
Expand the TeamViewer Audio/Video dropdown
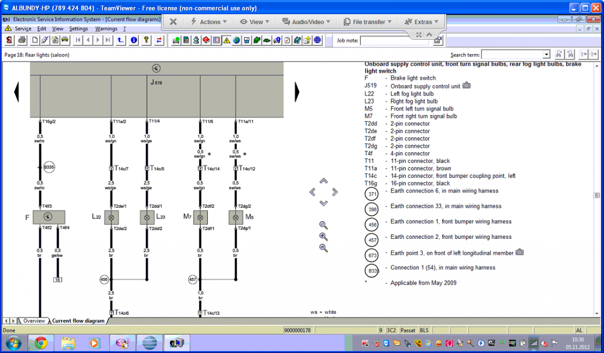306,22
